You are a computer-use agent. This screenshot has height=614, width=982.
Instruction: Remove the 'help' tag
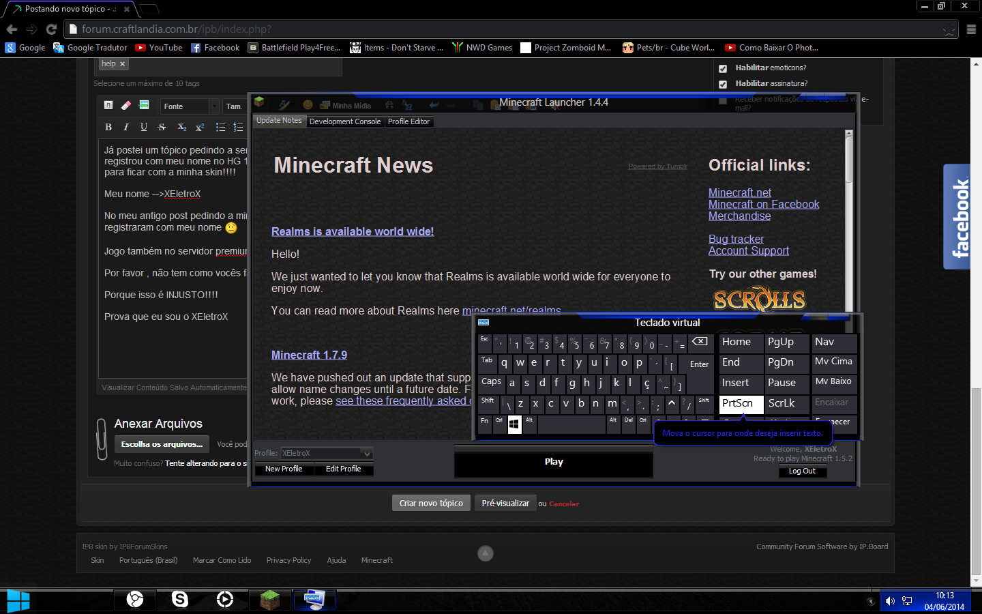coord(123,64)
